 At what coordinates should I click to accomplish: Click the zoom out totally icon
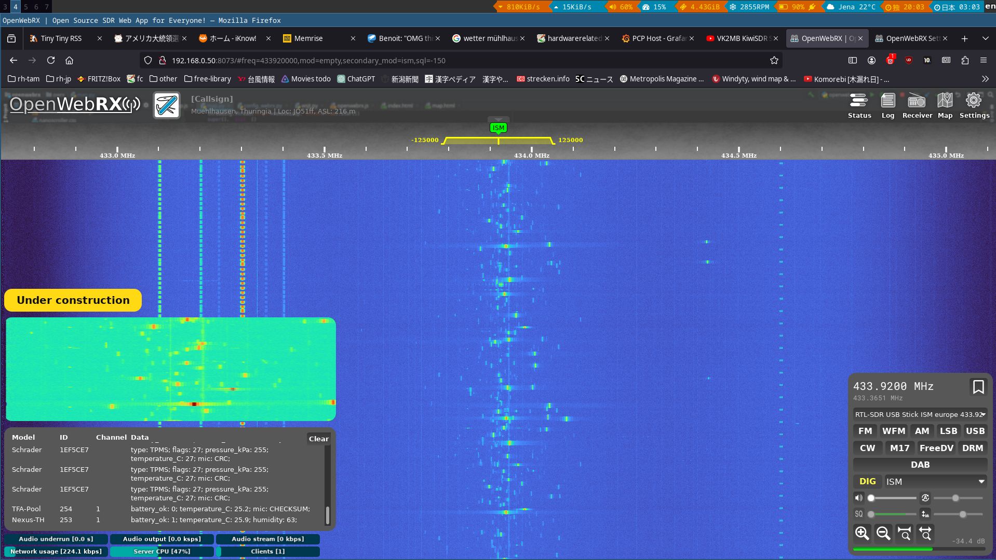[x=926, y=533]
